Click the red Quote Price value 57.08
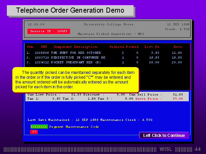This screenshot has width=206, height=154. click(x=178, y=99)
